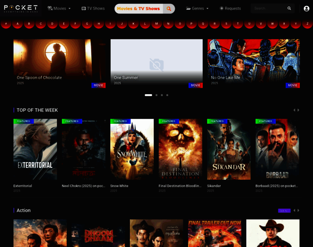Screen dimensions: 313x247
Task: Filter titles by letter P
Action: 192,23
